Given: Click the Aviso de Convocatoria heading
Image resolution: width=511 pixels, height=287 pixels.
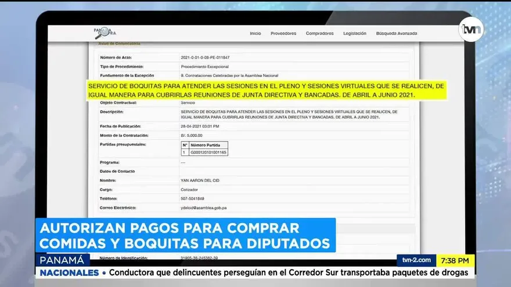Looking at the screenshot, I should [x=119, y=43].
